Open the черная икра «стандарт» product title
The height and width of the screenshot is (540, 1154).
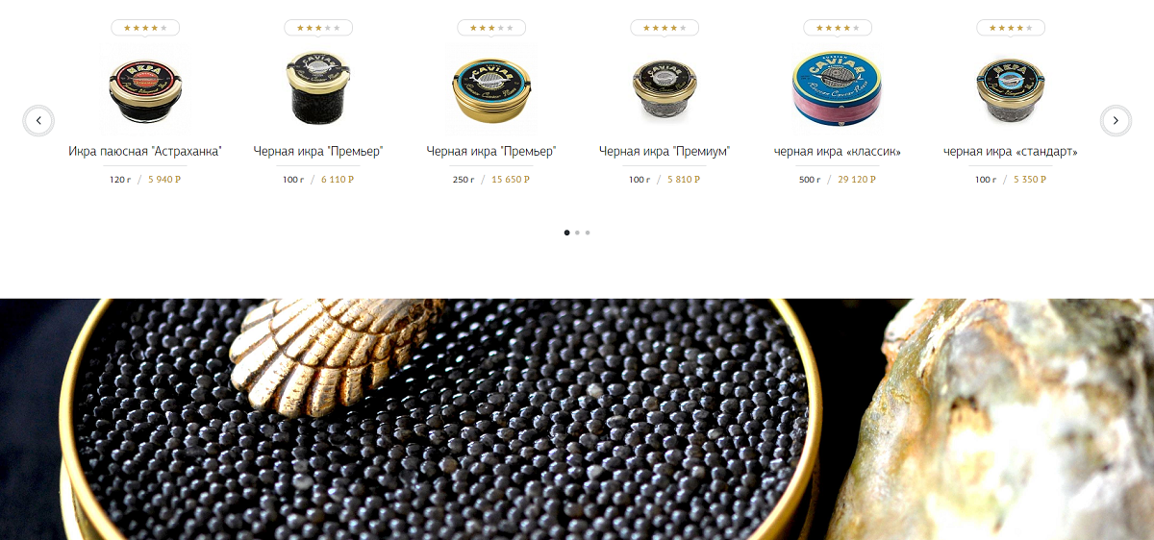[1011, 152]
